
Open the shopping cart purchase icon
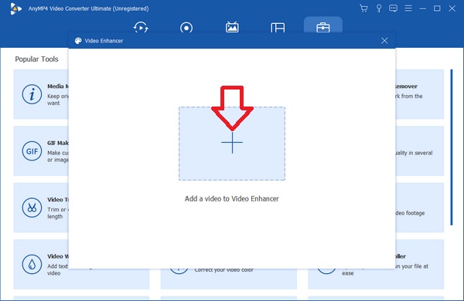coord(363,8)
